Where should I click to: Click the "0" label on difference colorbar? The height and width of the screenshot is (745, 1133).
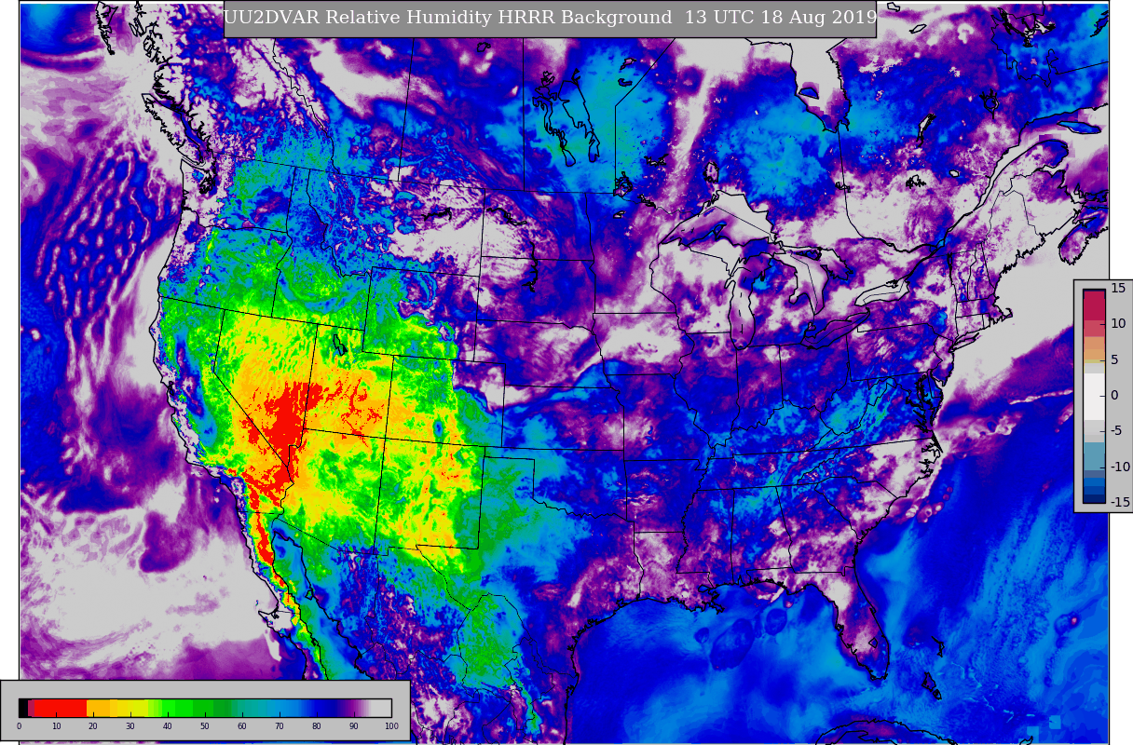(1114, 395)
